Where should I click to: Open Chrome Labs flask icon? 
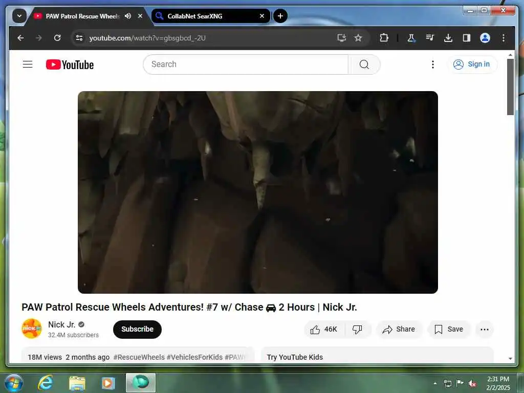pos(411,38)
